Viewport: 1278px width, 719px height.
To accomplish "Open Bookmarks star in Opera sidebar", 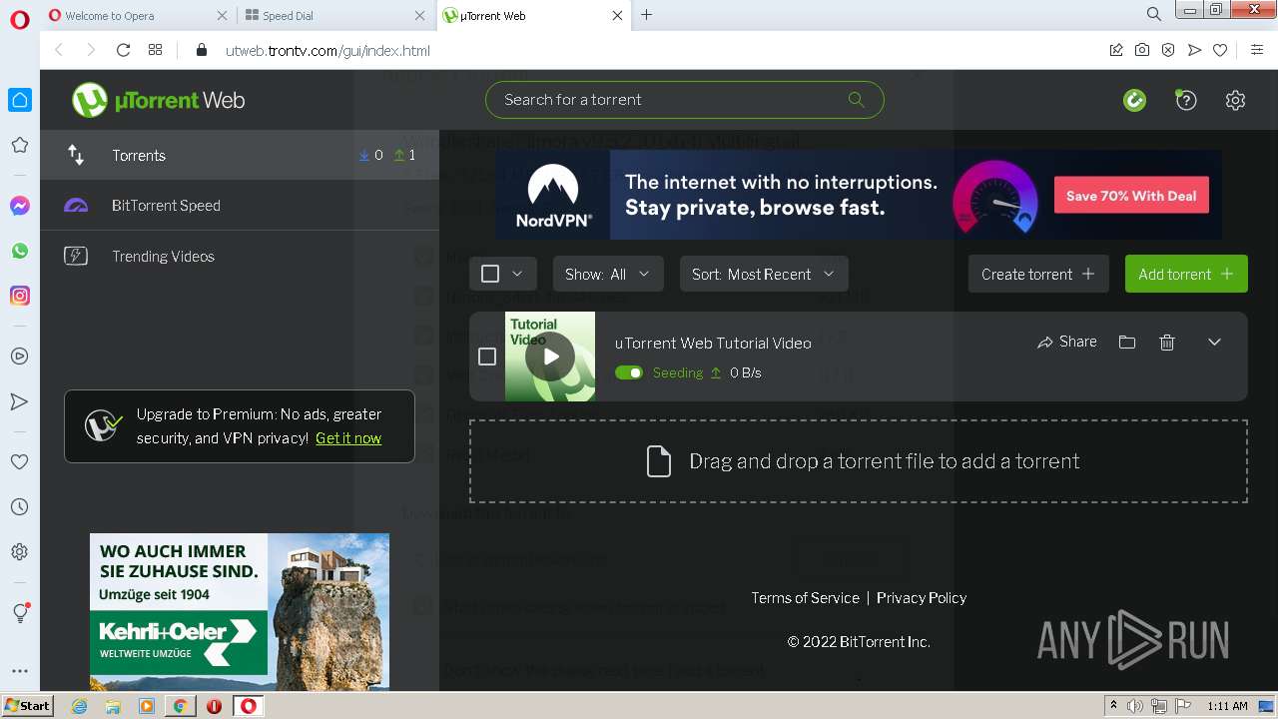I will [19, 145].
